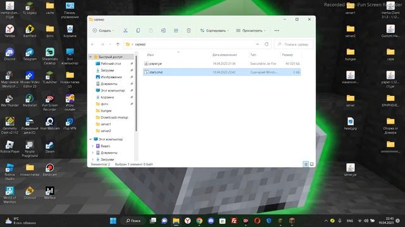Open the Просмотреть (View) dropdown
405x227 pixels.
[x=251, y=31]
